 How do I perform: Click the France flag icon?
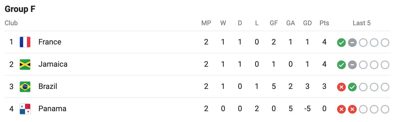(x=25, y=42)
